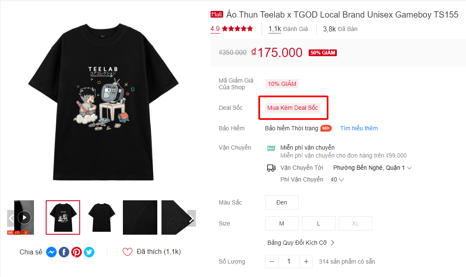Increase quantity with the plus stepper
466x277 pixels.
(306, 261)
